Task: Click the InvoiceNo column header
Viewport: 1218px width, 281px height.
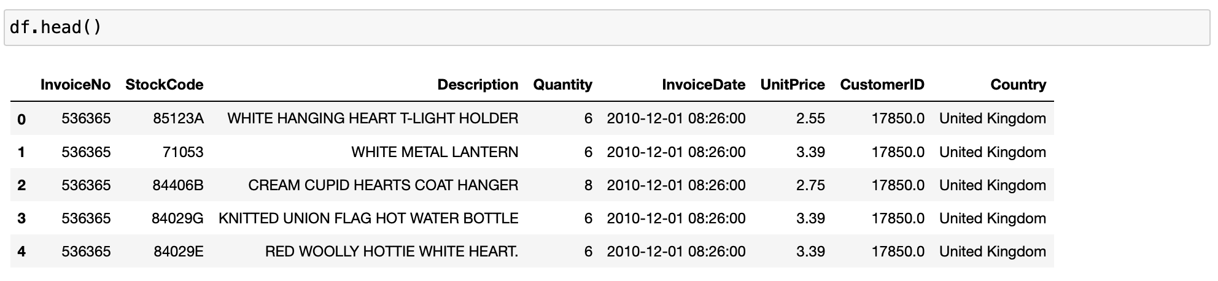Action: click(x=76, y=85)
